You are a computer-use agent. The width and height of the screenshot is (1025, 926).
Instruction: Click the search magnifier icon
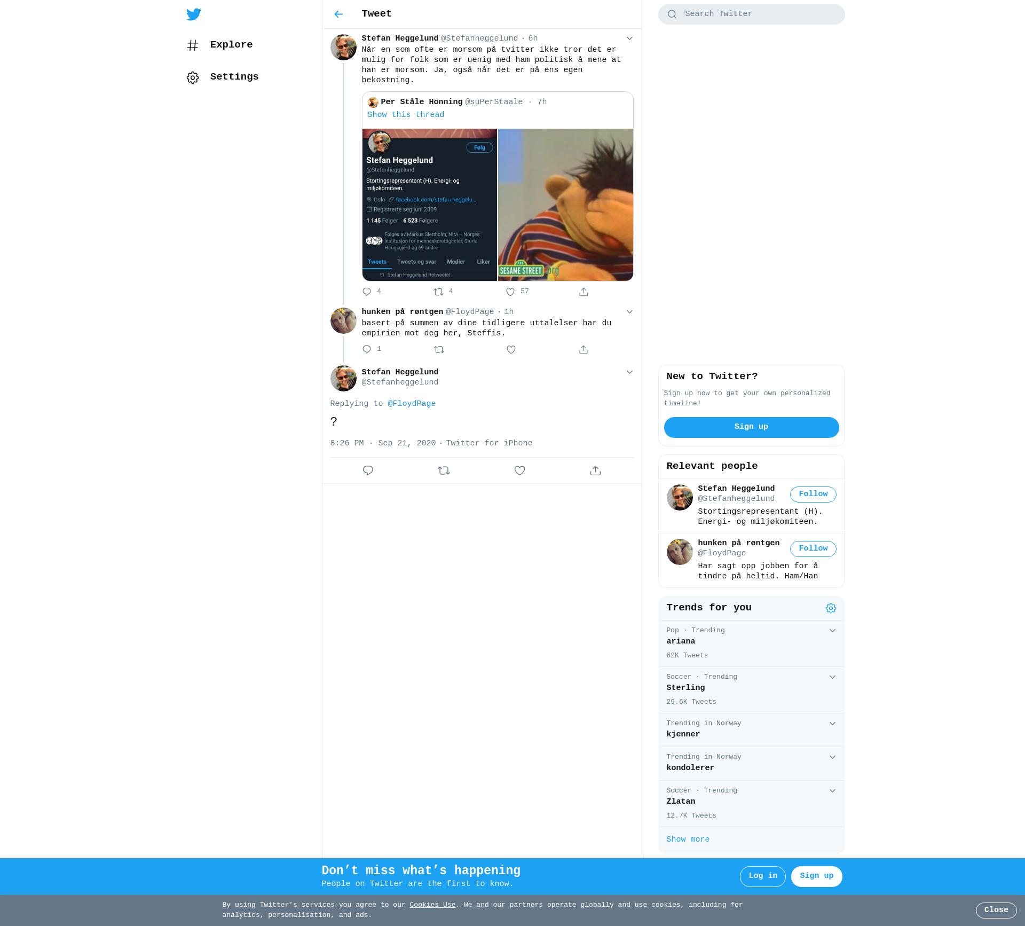point(672,14)
